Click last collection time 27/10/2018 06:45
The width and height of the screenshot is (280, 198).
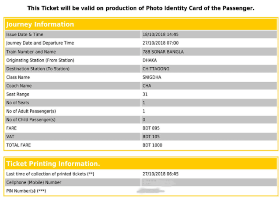click(x=161, y=174)
